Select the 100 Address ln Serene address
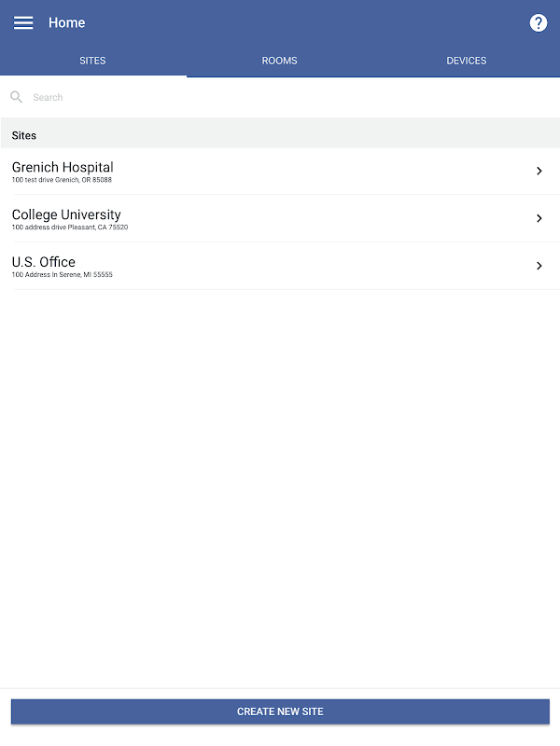The height and width of the screenshot is (746, 560). tap(63, 274)
